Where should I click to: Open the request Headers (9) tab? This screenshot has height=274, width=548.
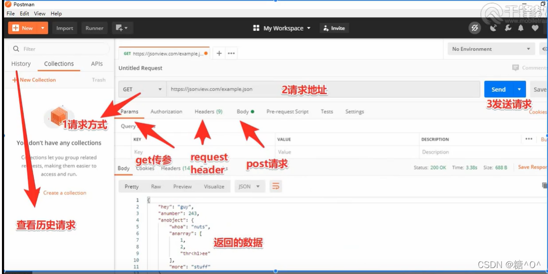[209, 112]
